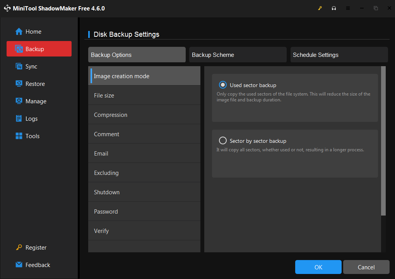Click the Tools grid icon
This screenshot has width=395, height=279.
[x=19, y=136]
